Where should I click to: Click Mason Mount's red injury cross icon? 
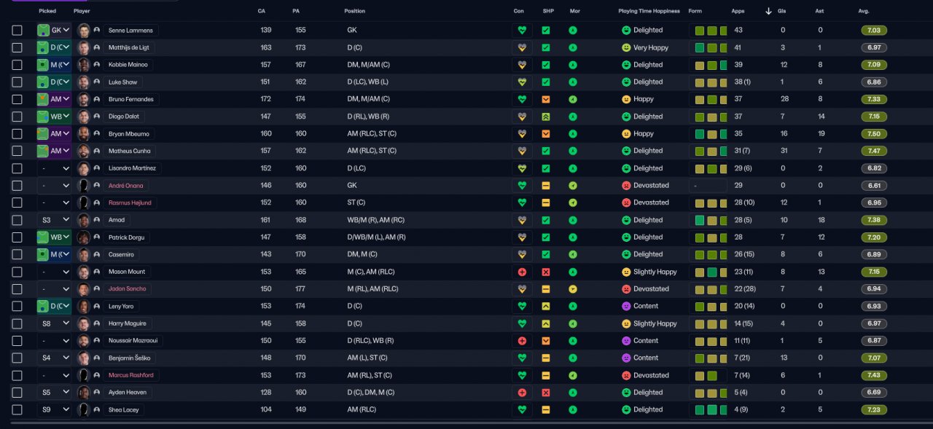[x=522, y=272]
